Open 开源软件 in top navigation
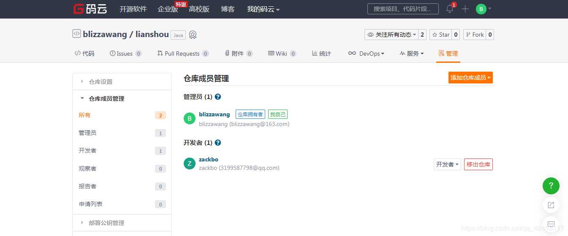The image size is (568, 236). 133,9
